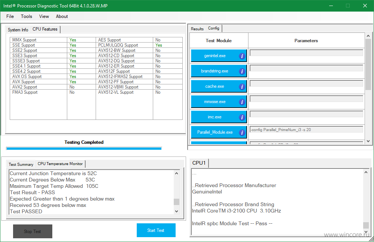Click the Stop Test button
This screenshot has width=374, height=242.
(33, 231)
